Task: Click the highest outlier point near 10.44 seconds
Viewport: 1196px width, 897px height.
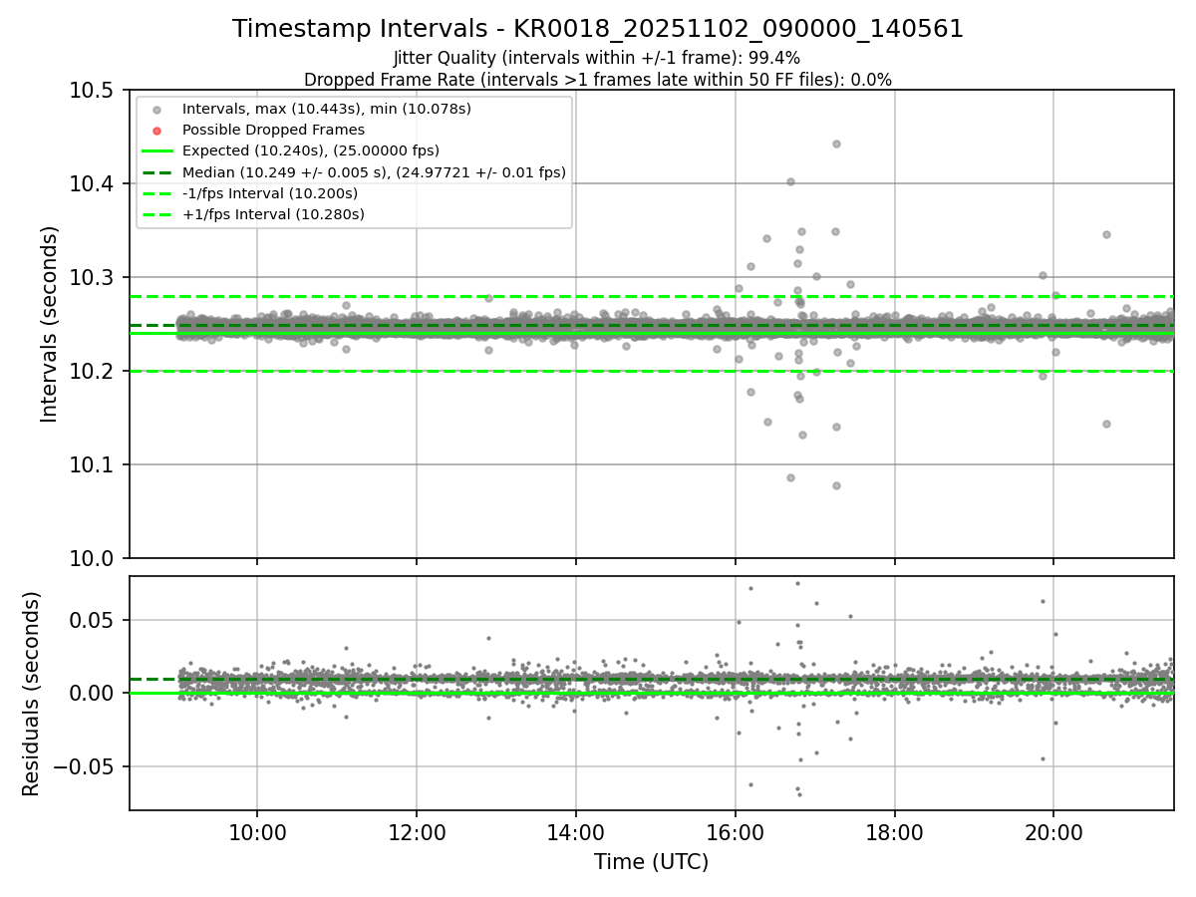Action: tap(836, 144)
